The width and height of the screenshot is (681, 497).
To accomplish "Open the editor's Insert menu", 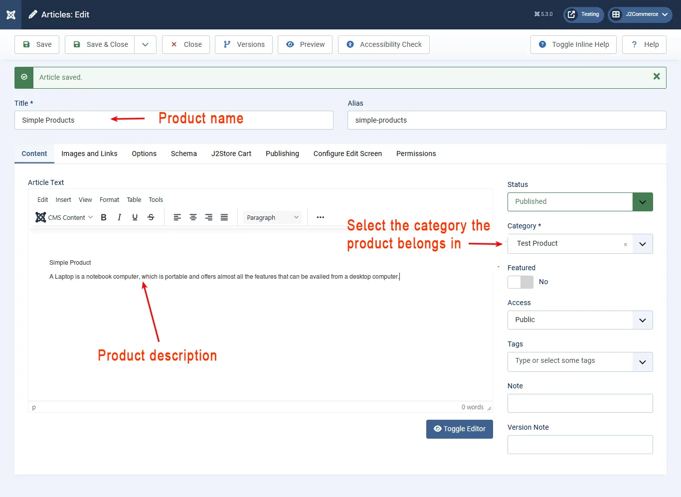I will pyautogui.click(x=63, y=200).
